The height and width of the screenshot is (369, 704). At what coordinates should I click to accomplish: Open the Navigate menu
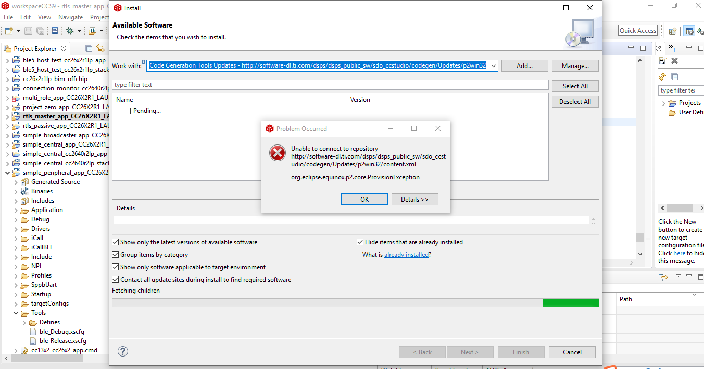(x=70, y=17)
